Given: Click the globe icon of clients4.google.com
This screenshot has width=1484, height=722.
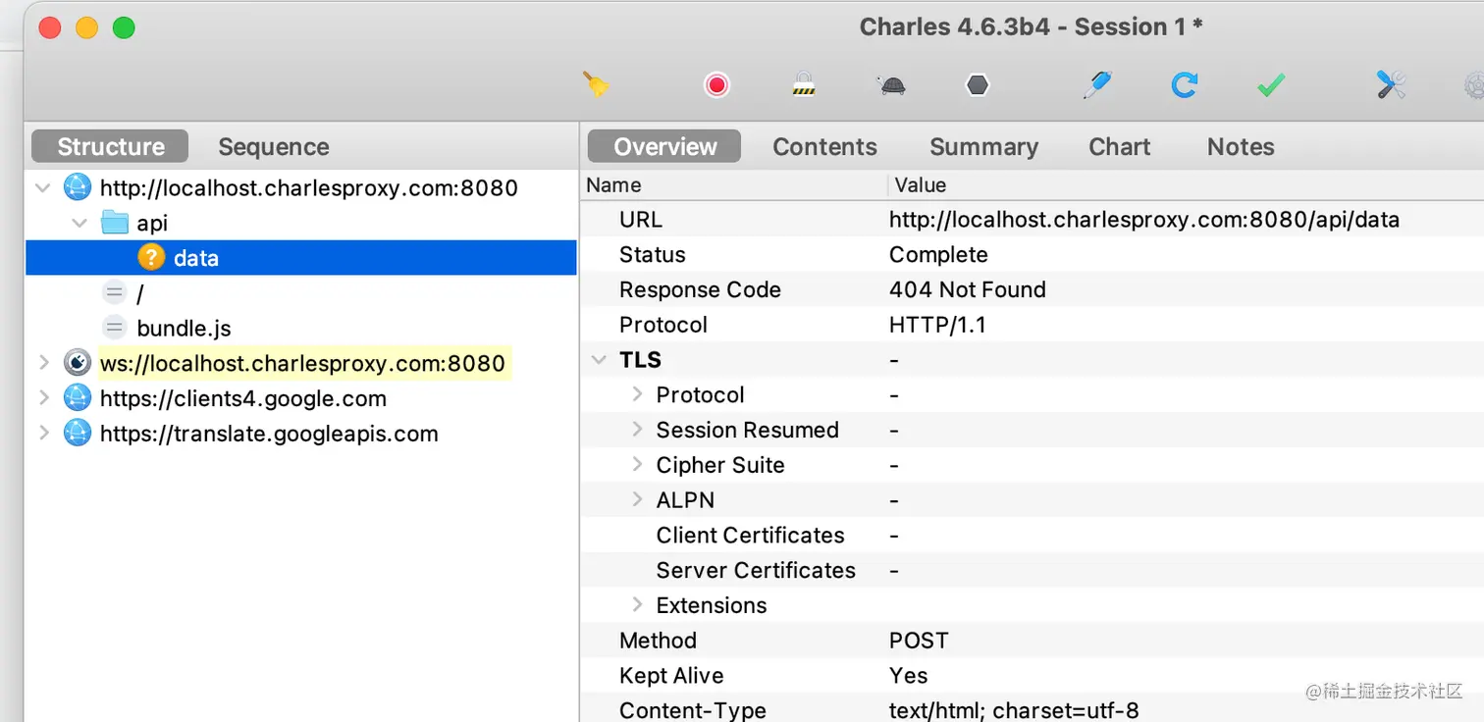Looking at the screenshot, I should [78, 398].
